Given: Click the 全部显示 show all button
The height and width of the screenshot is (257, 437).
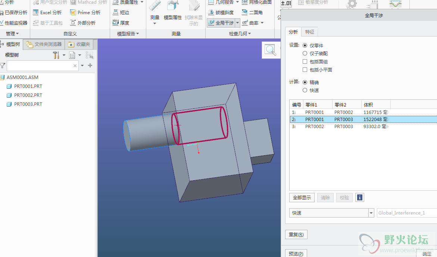Looking at the screenshot, I should click(x=302, y=197).
